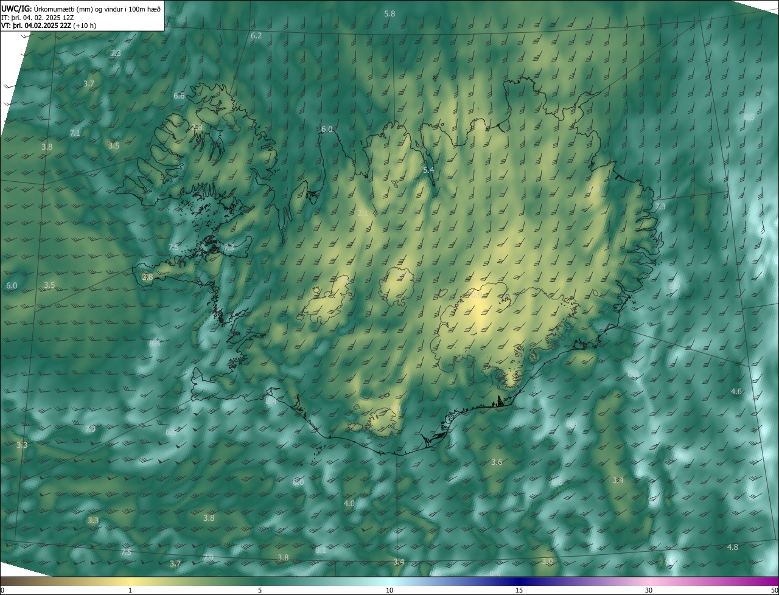
Task: Click the title 'UWC/IG: Úrkomumætti (mm) og vindur'
Action: [81, 9]
